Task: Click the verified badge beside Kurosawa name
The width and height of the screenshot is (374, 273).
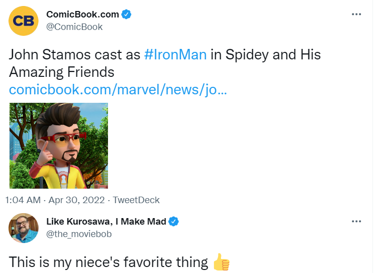Action: [173, 222]
